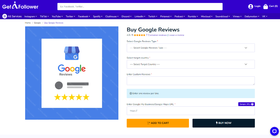Click the Buy Google Reviews breadcrumb text
280x138 pixels.
(x=54, y=23)
